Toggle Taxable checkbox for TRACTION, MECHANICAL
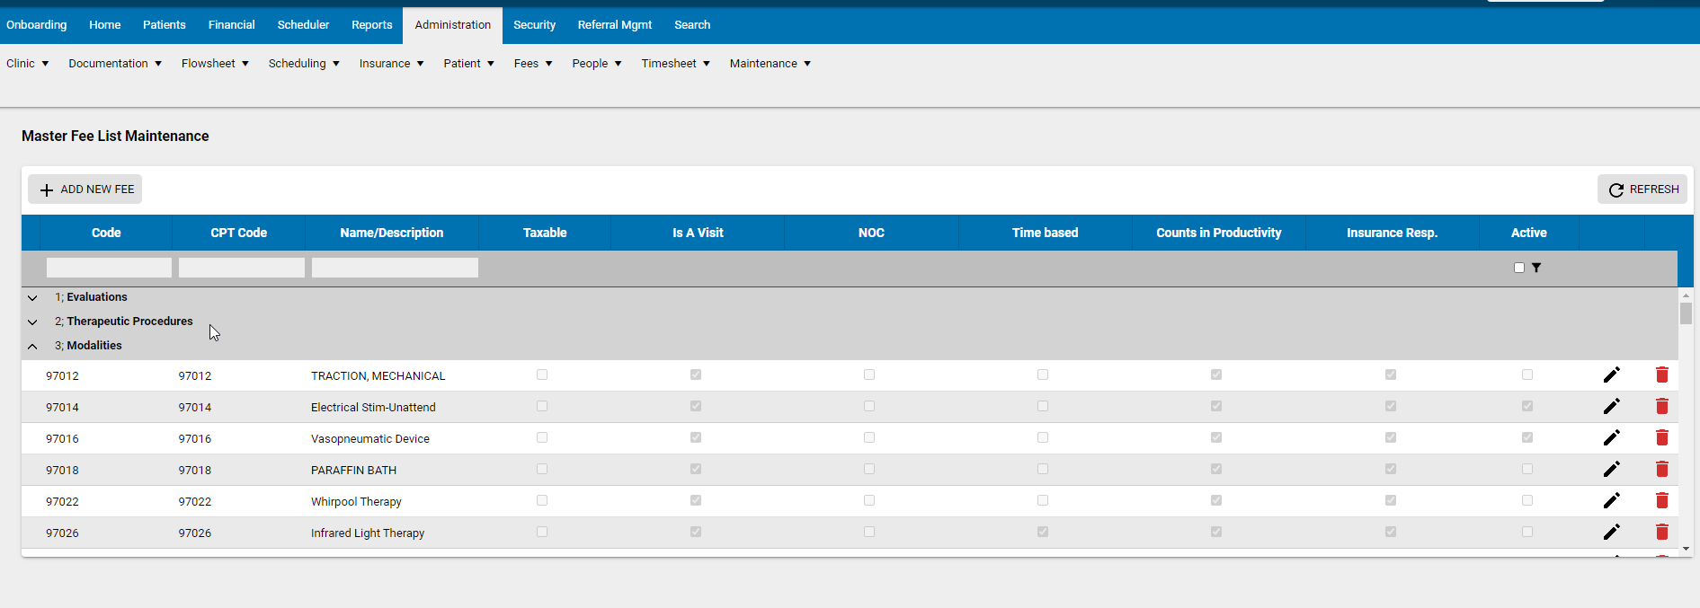Viewport: 1700px width, 608px height. (542, 374)
